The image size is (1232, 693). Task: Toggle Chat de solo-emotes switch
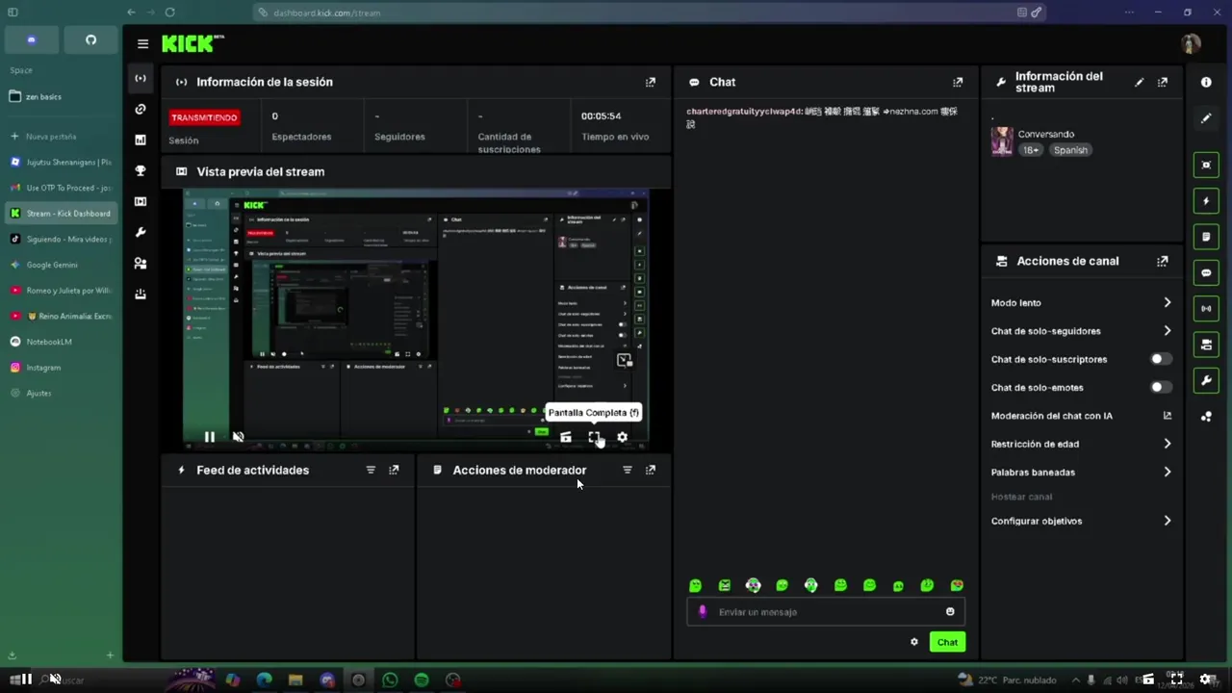pyautogui.click(x=1162, y=387)
